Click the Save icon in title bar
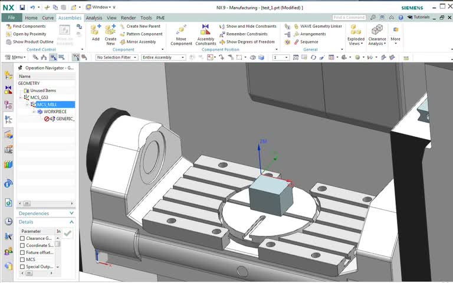453x283 pixels. pyautogui.click(x=22, y=8)
